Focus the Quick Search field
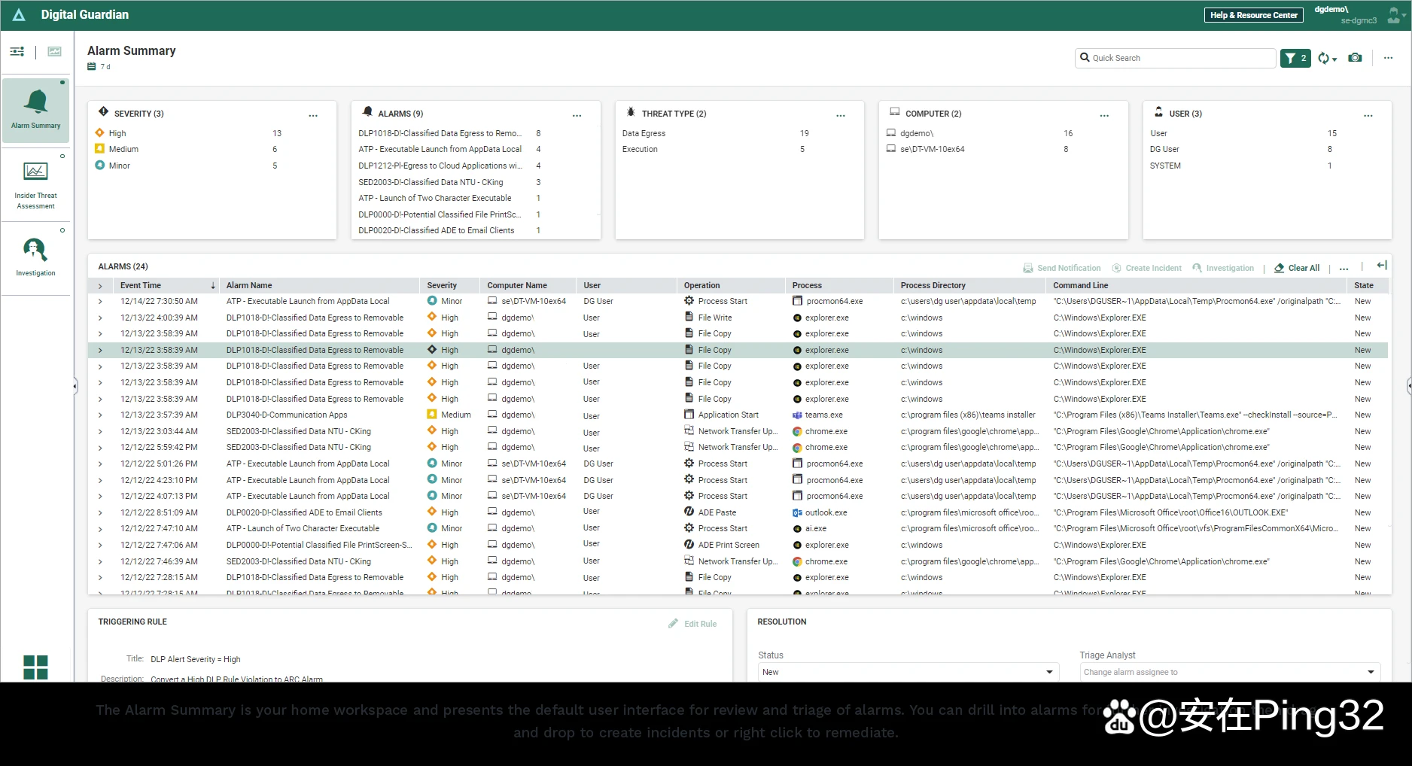The width and height of the screenshot is (1412, 766). [1176, 58]
